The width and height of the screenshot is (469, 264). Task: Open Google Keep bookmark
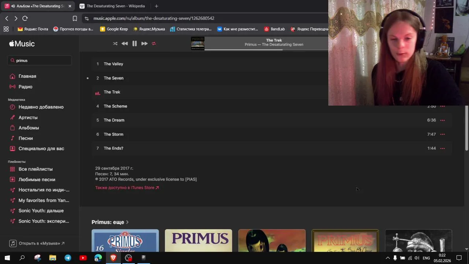point(114,29)
